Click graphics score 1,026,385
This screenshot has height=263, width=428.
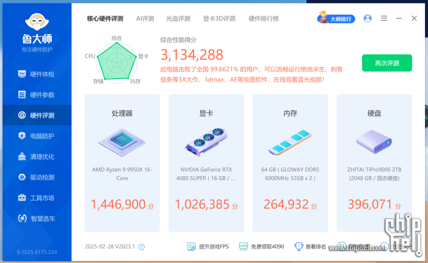click(202, 204)
